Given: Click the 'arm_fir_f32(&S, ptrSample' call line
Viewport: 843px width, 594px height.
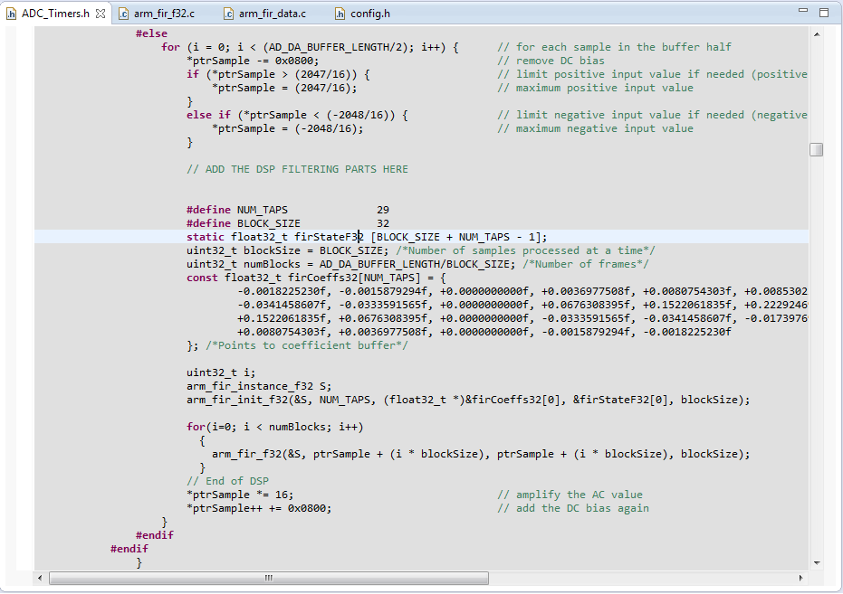Looking at the screenshot, I should pyautogui.click(x=481, y=454).
